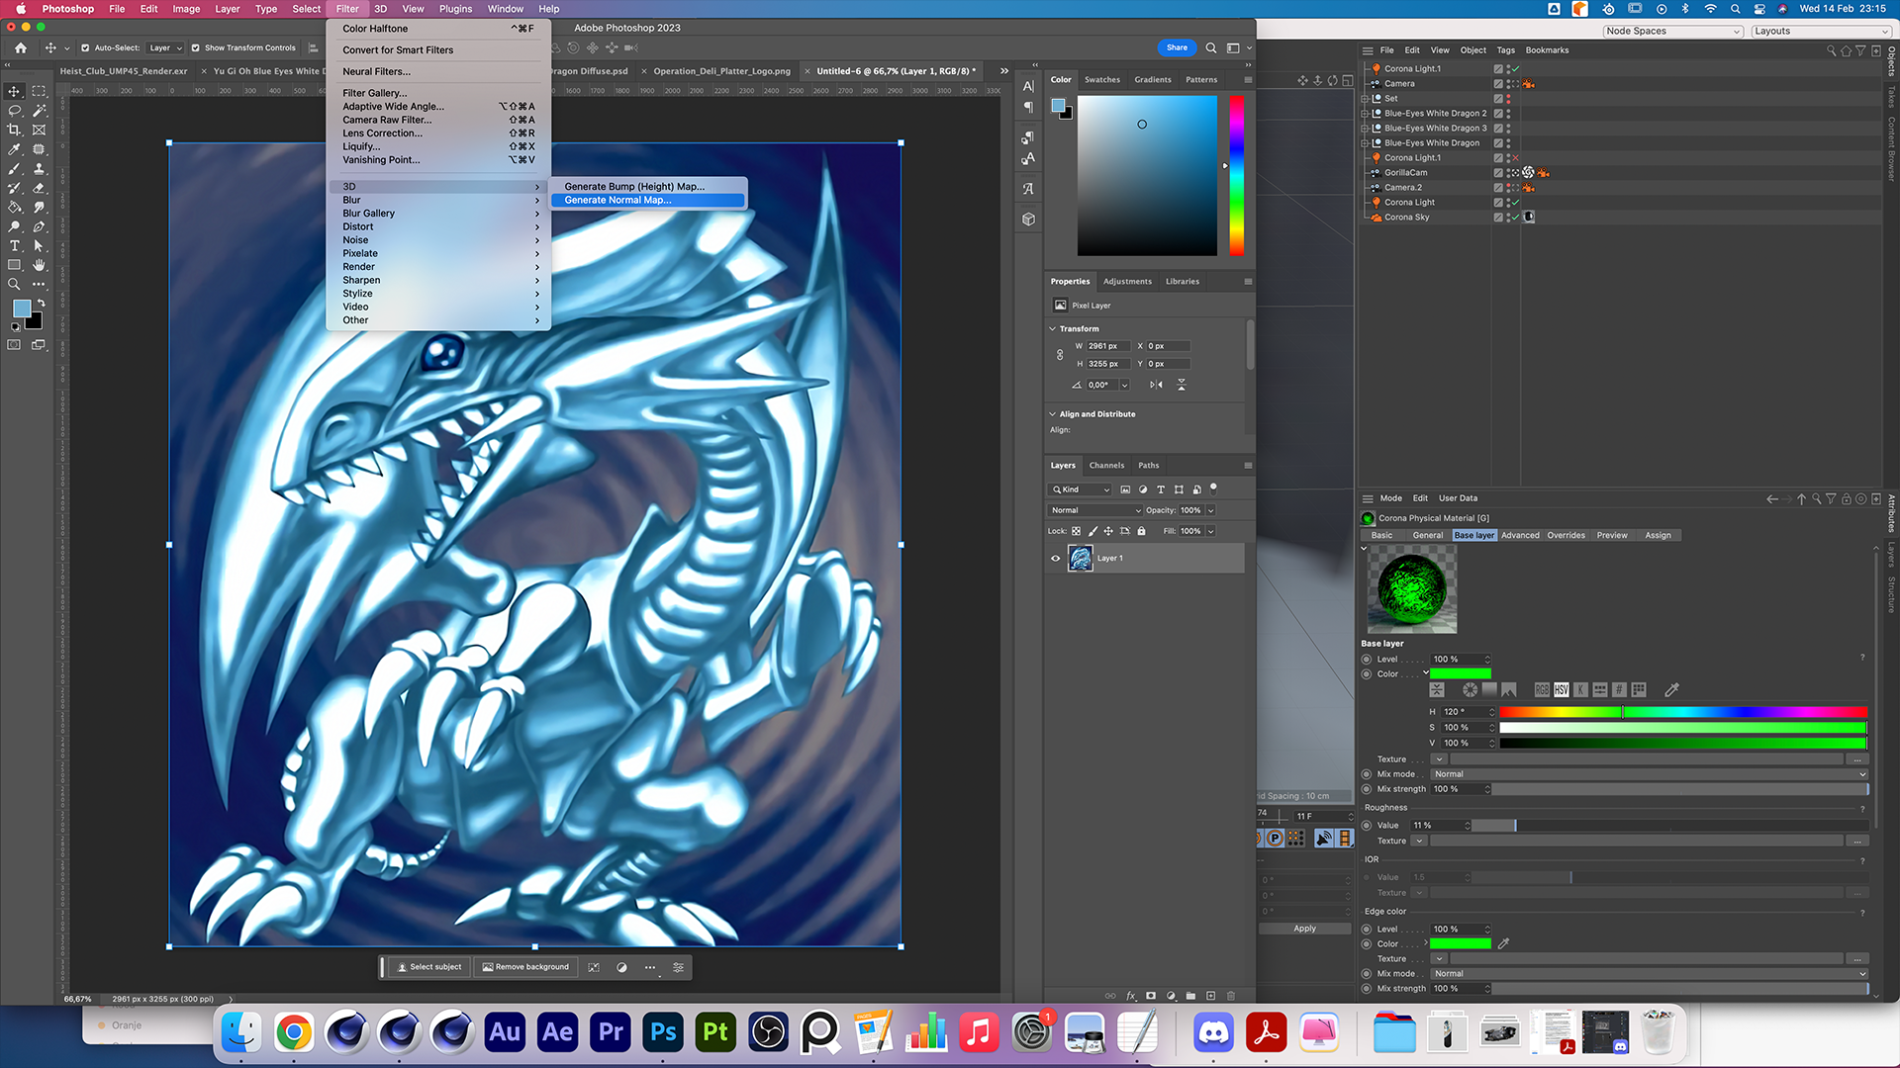Image resolution: width=1900 pixels, height=1068 pixels.
Task: Filter layers by type layers icon
Action: point(1161,489)
